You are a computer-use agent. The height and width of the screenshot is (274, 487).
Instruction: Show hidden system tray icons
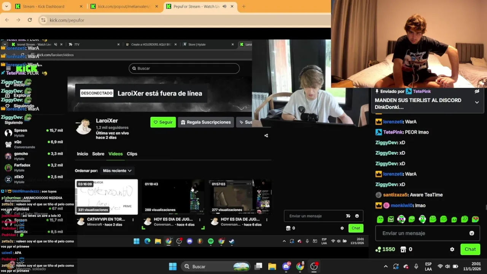point(386,266)
